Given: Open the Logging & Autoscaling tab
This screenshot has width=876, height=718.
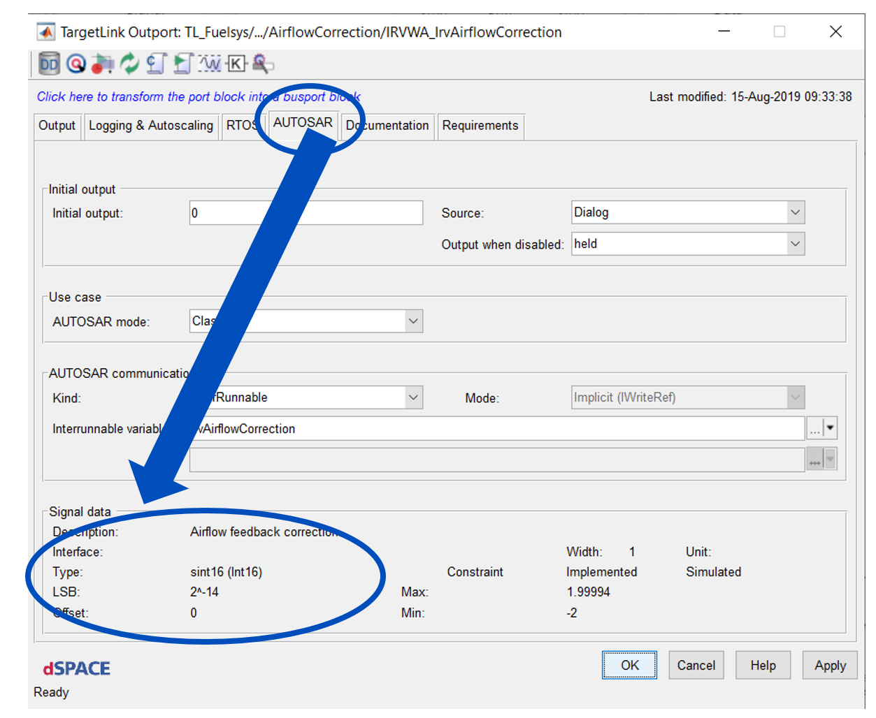Looking at the screenshot, I should (x=151, y=126).
